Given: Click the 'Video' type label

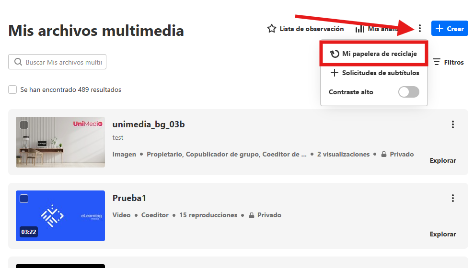Looking at the screenshot, I should coord(122,215).
